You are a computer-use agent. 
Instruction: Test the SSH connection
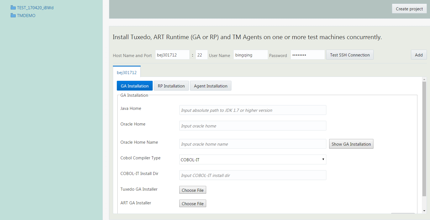point(350,55)
